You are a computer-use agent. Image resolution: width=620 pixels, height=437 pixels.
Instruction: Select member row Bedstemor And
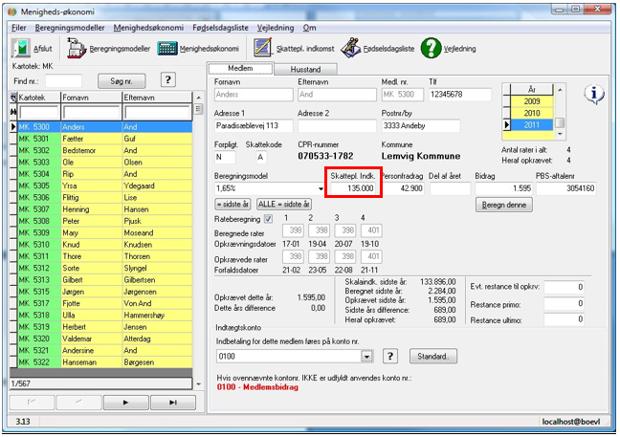[105, 150]
